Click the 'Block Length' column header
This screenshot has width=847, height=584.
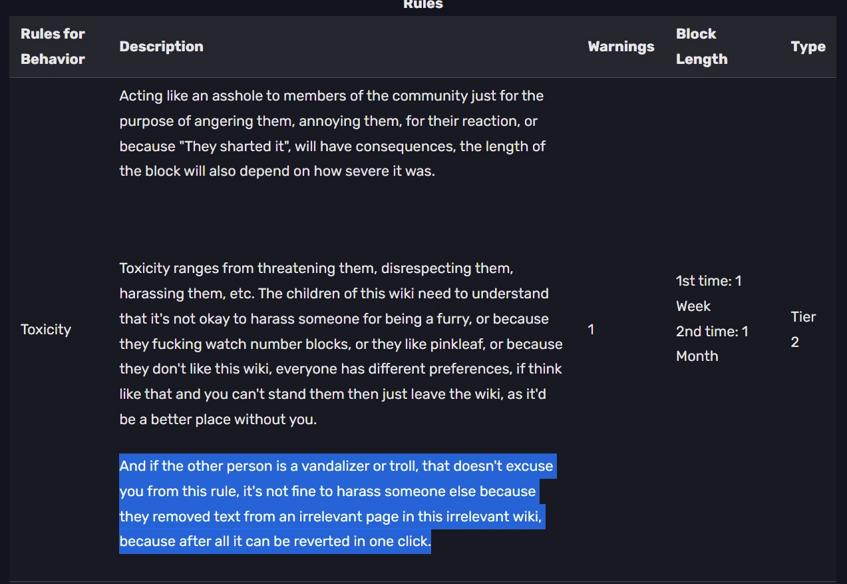(x=701, y=47)
